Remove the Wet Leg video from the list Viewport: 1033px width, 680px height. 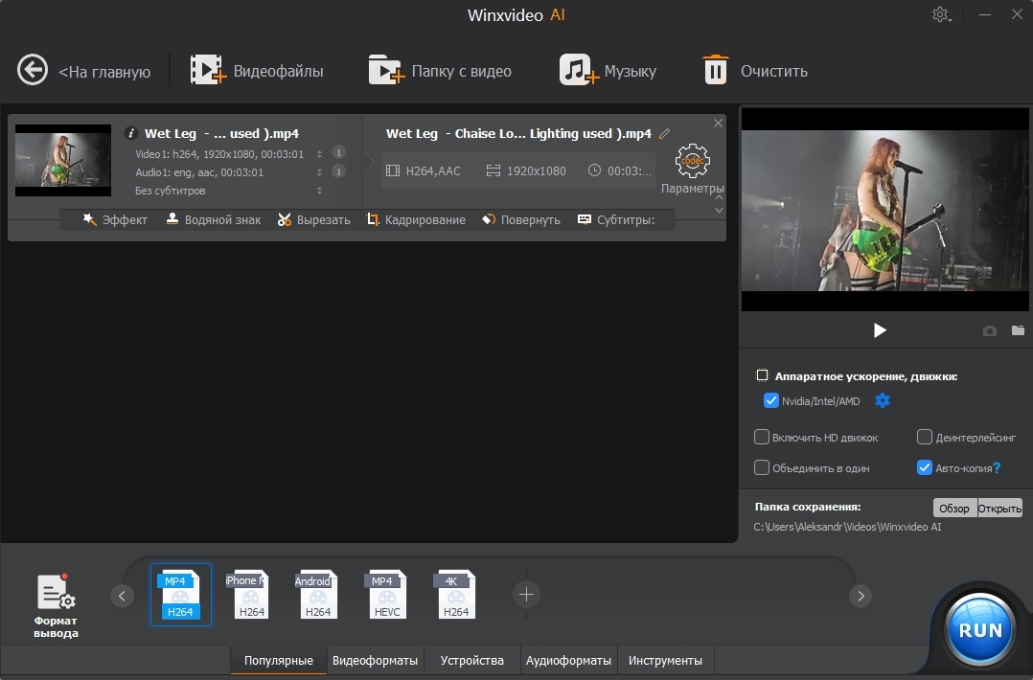click(718, 124)
